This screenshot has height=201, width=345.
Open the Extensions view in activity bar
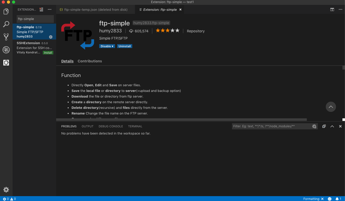pyautogui.click(x=6, y=63)
